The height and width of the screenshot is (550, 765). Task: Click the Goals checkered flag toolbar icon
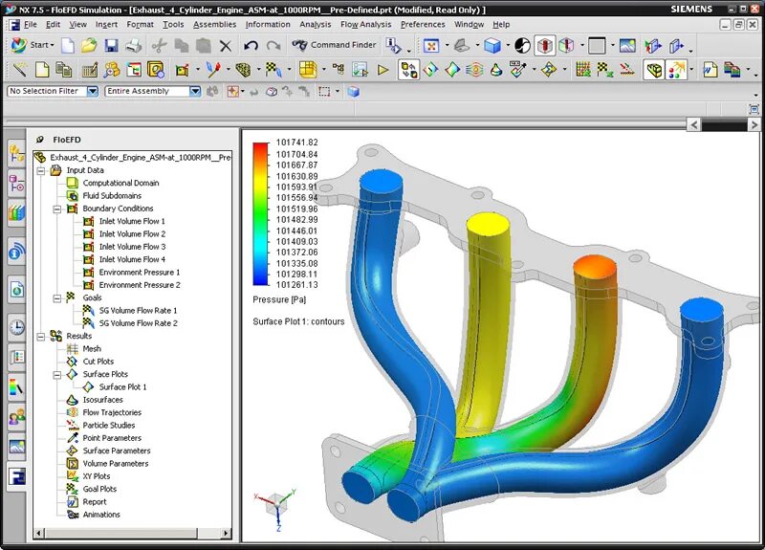coord(273,70)
